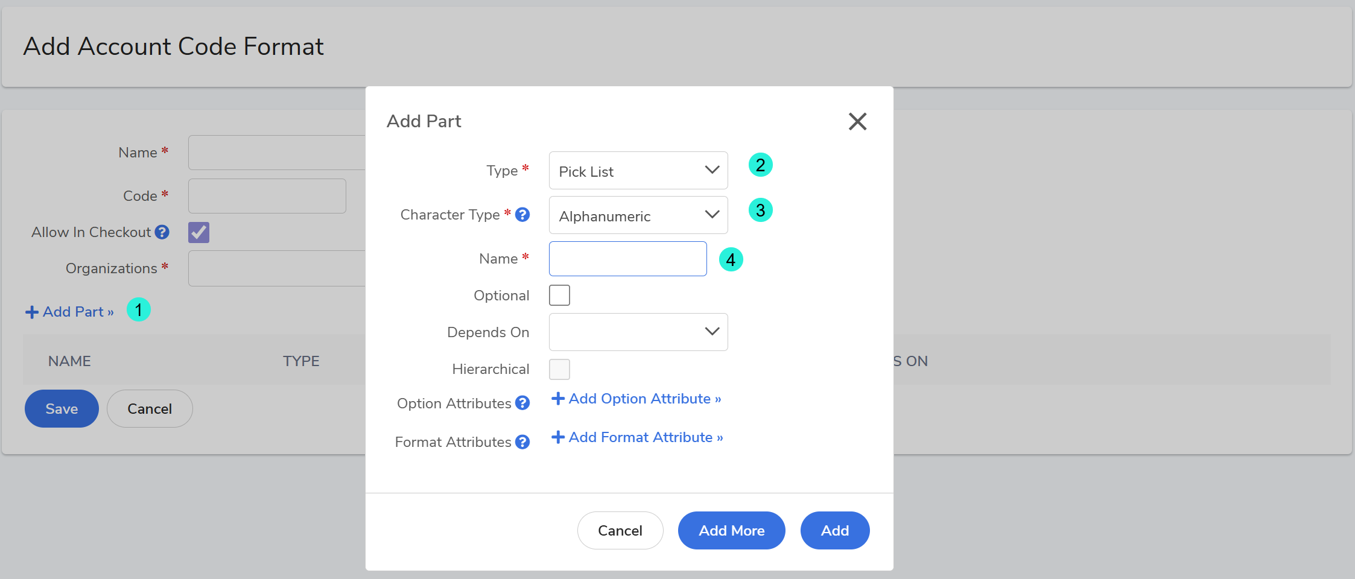Image resolution: width=1355 pixels, height=579 pixels.
Task: Close the Add Part dialog with X
Action: [857, 121]
